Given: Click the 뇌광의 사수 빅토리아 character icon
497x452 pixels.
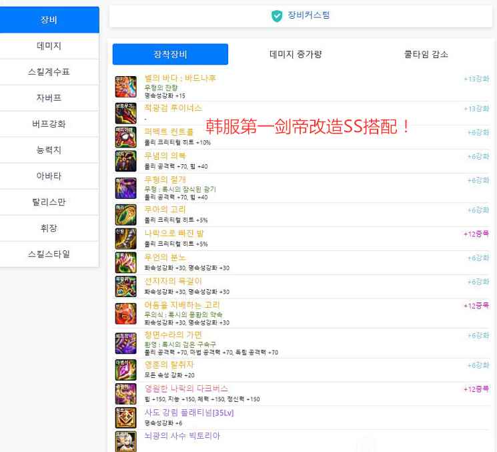Looking at the screenshot, I should (125, 441).
